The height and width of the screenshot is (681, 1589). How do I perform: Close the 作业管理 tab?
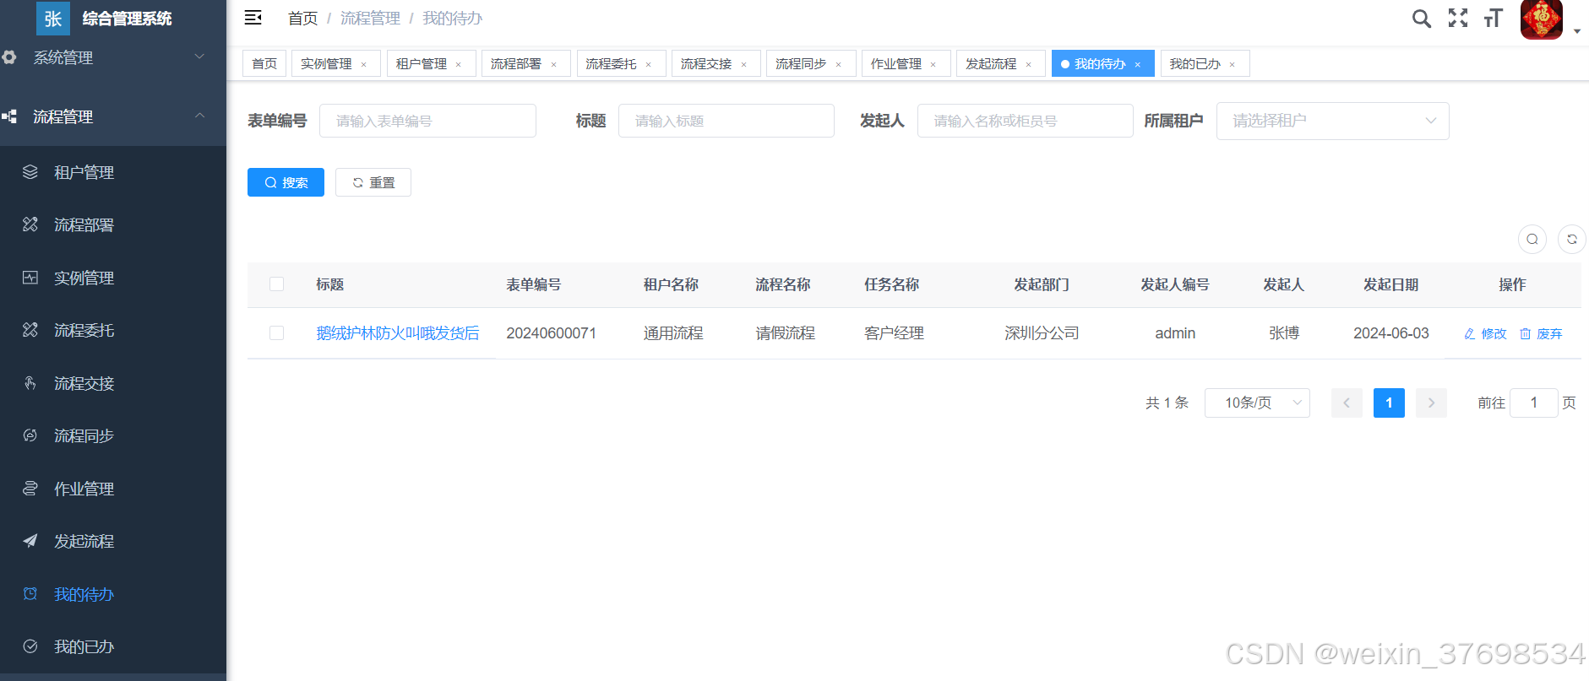coord(933,64)
